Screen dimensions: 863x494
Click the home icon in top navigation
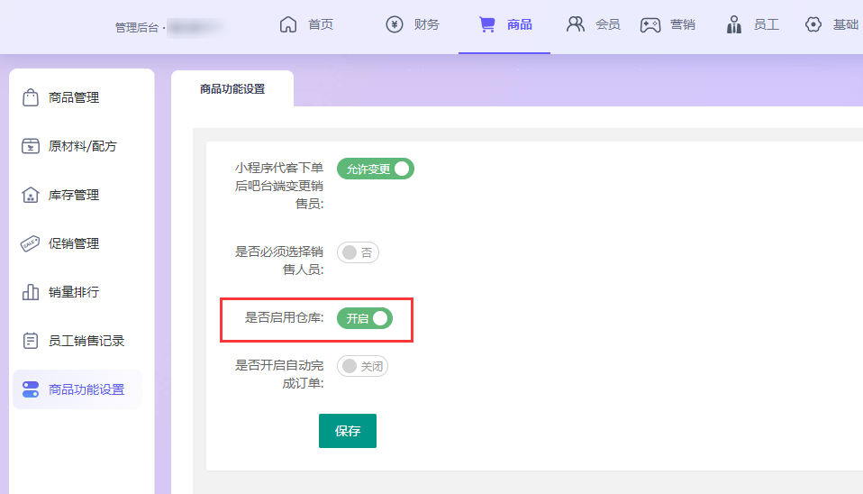[288, 24]
